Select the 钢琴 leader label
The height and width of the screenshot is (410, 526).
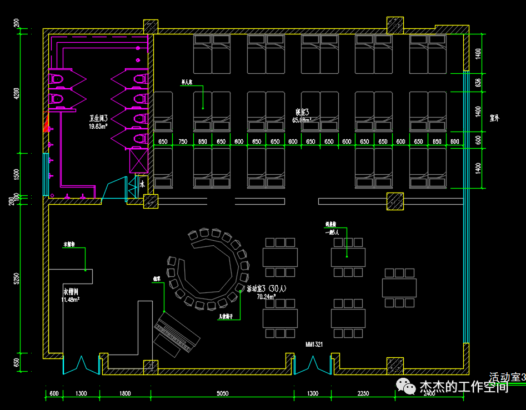157,279
